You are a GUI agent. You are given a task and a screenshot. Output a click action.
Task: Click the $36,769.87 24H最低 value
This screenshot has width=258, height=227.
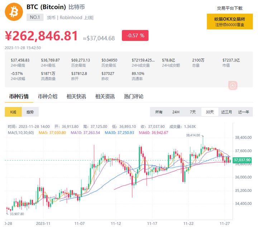click(51, 60)
